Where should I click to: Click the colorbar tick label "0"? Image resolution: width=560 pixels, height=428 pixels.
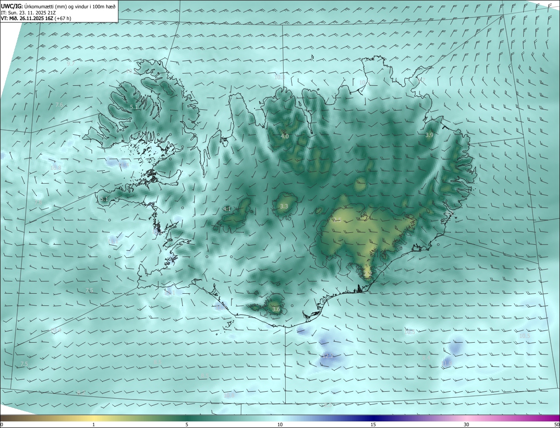tap(2, 424)
